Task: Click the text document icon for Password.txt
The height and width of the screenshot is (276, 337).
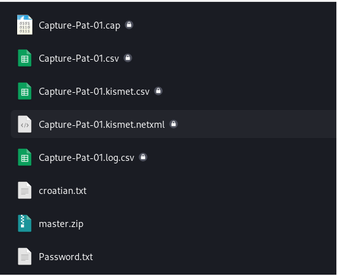Action: click(x=25, y=257)
